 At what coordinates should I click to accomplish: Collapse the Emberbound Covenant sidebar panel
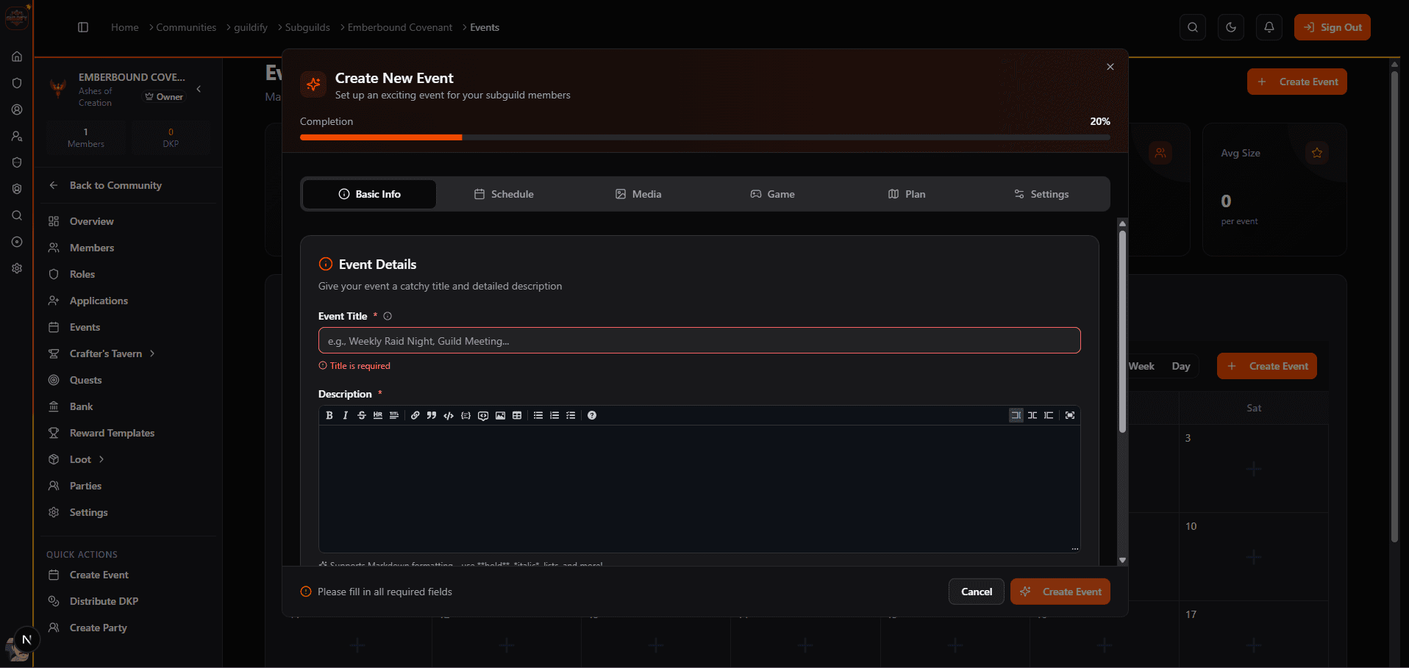[x=198, y=88]
